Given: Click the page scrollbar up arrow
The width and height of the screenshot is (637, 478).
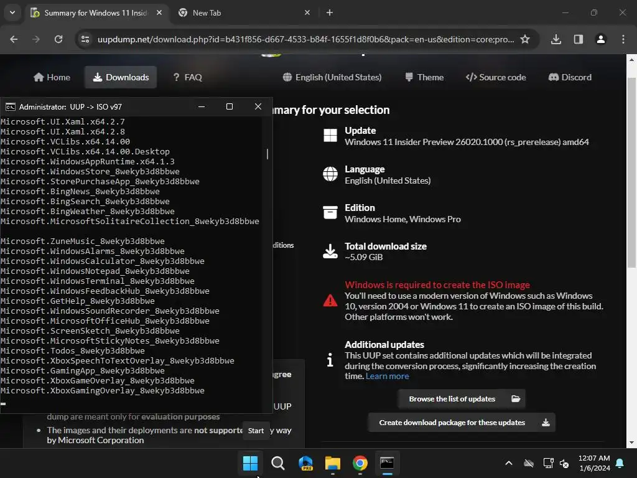Looking at the screenshot, I should (631, 60).
